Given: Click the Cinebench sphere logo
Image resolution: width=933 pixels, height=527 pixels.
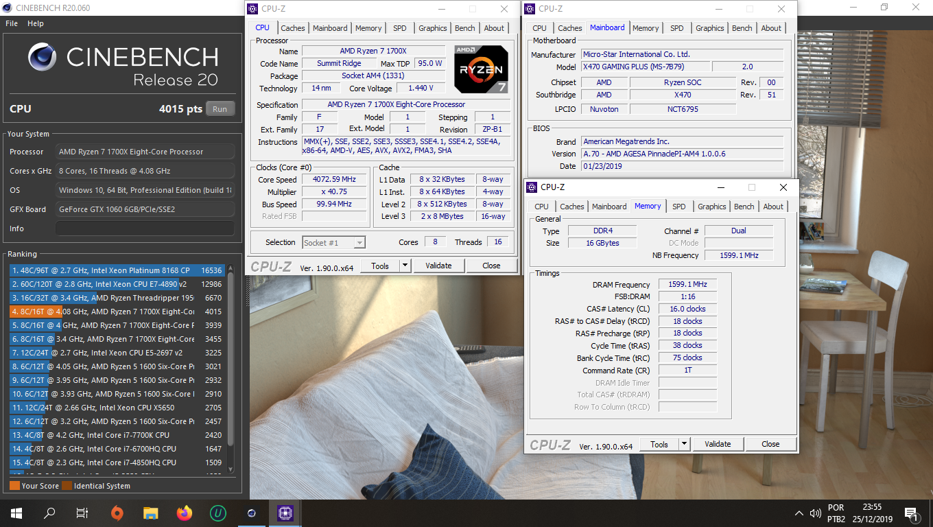Looking at the screenshot, I should [42, 58].
